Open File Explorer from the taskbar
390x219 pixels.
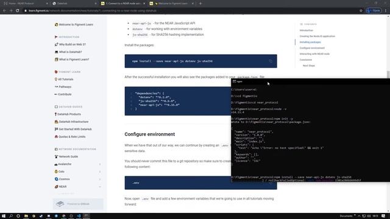(x=26, y=216)
